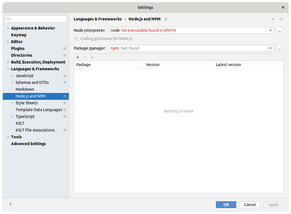Expand Appearance & Behavior section
This screenshot has height=214, width=291.
point(8,28)
